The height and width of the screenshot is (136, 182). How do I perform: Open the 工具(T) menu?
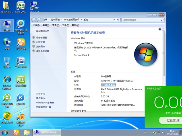66,25
